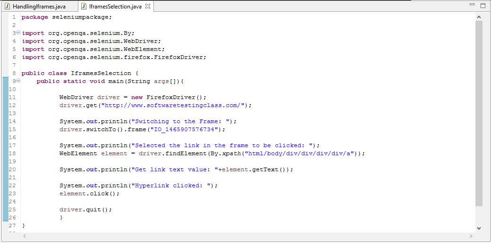Click line number 12 in the gutter
Screen dimensions: 491x243
click(x=12, y=106)
